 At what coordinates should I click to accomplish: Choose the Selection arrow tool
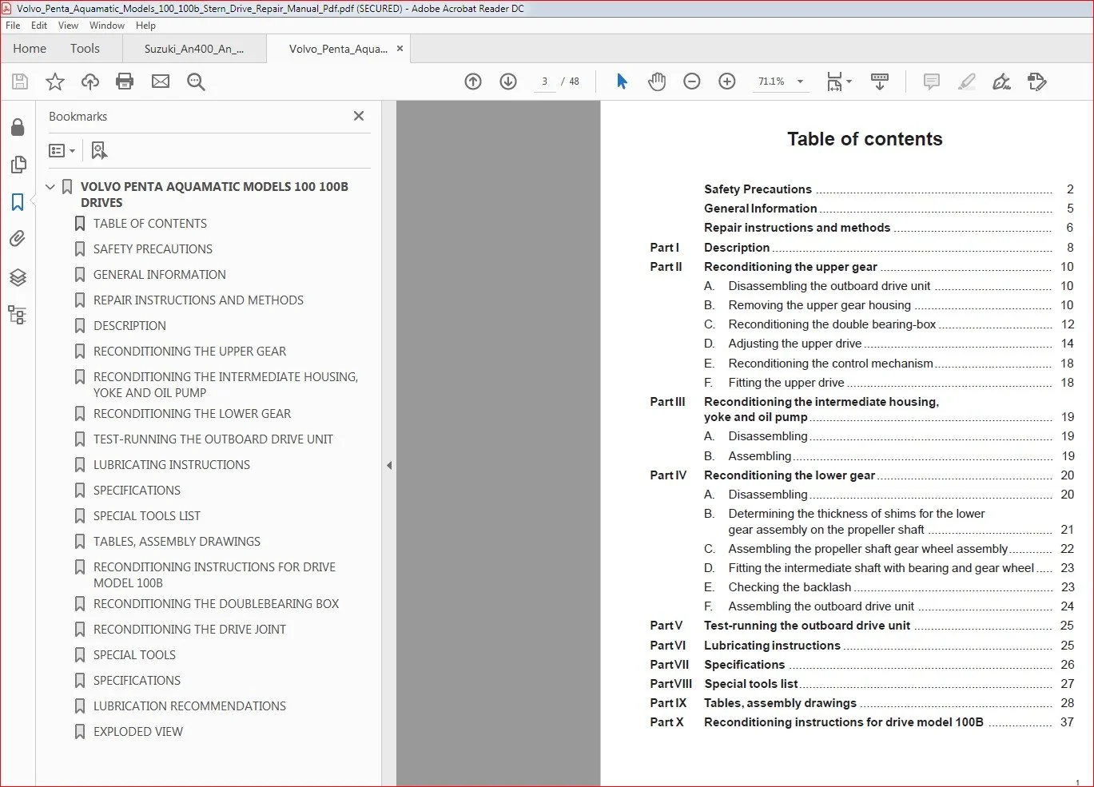point(622,81)
